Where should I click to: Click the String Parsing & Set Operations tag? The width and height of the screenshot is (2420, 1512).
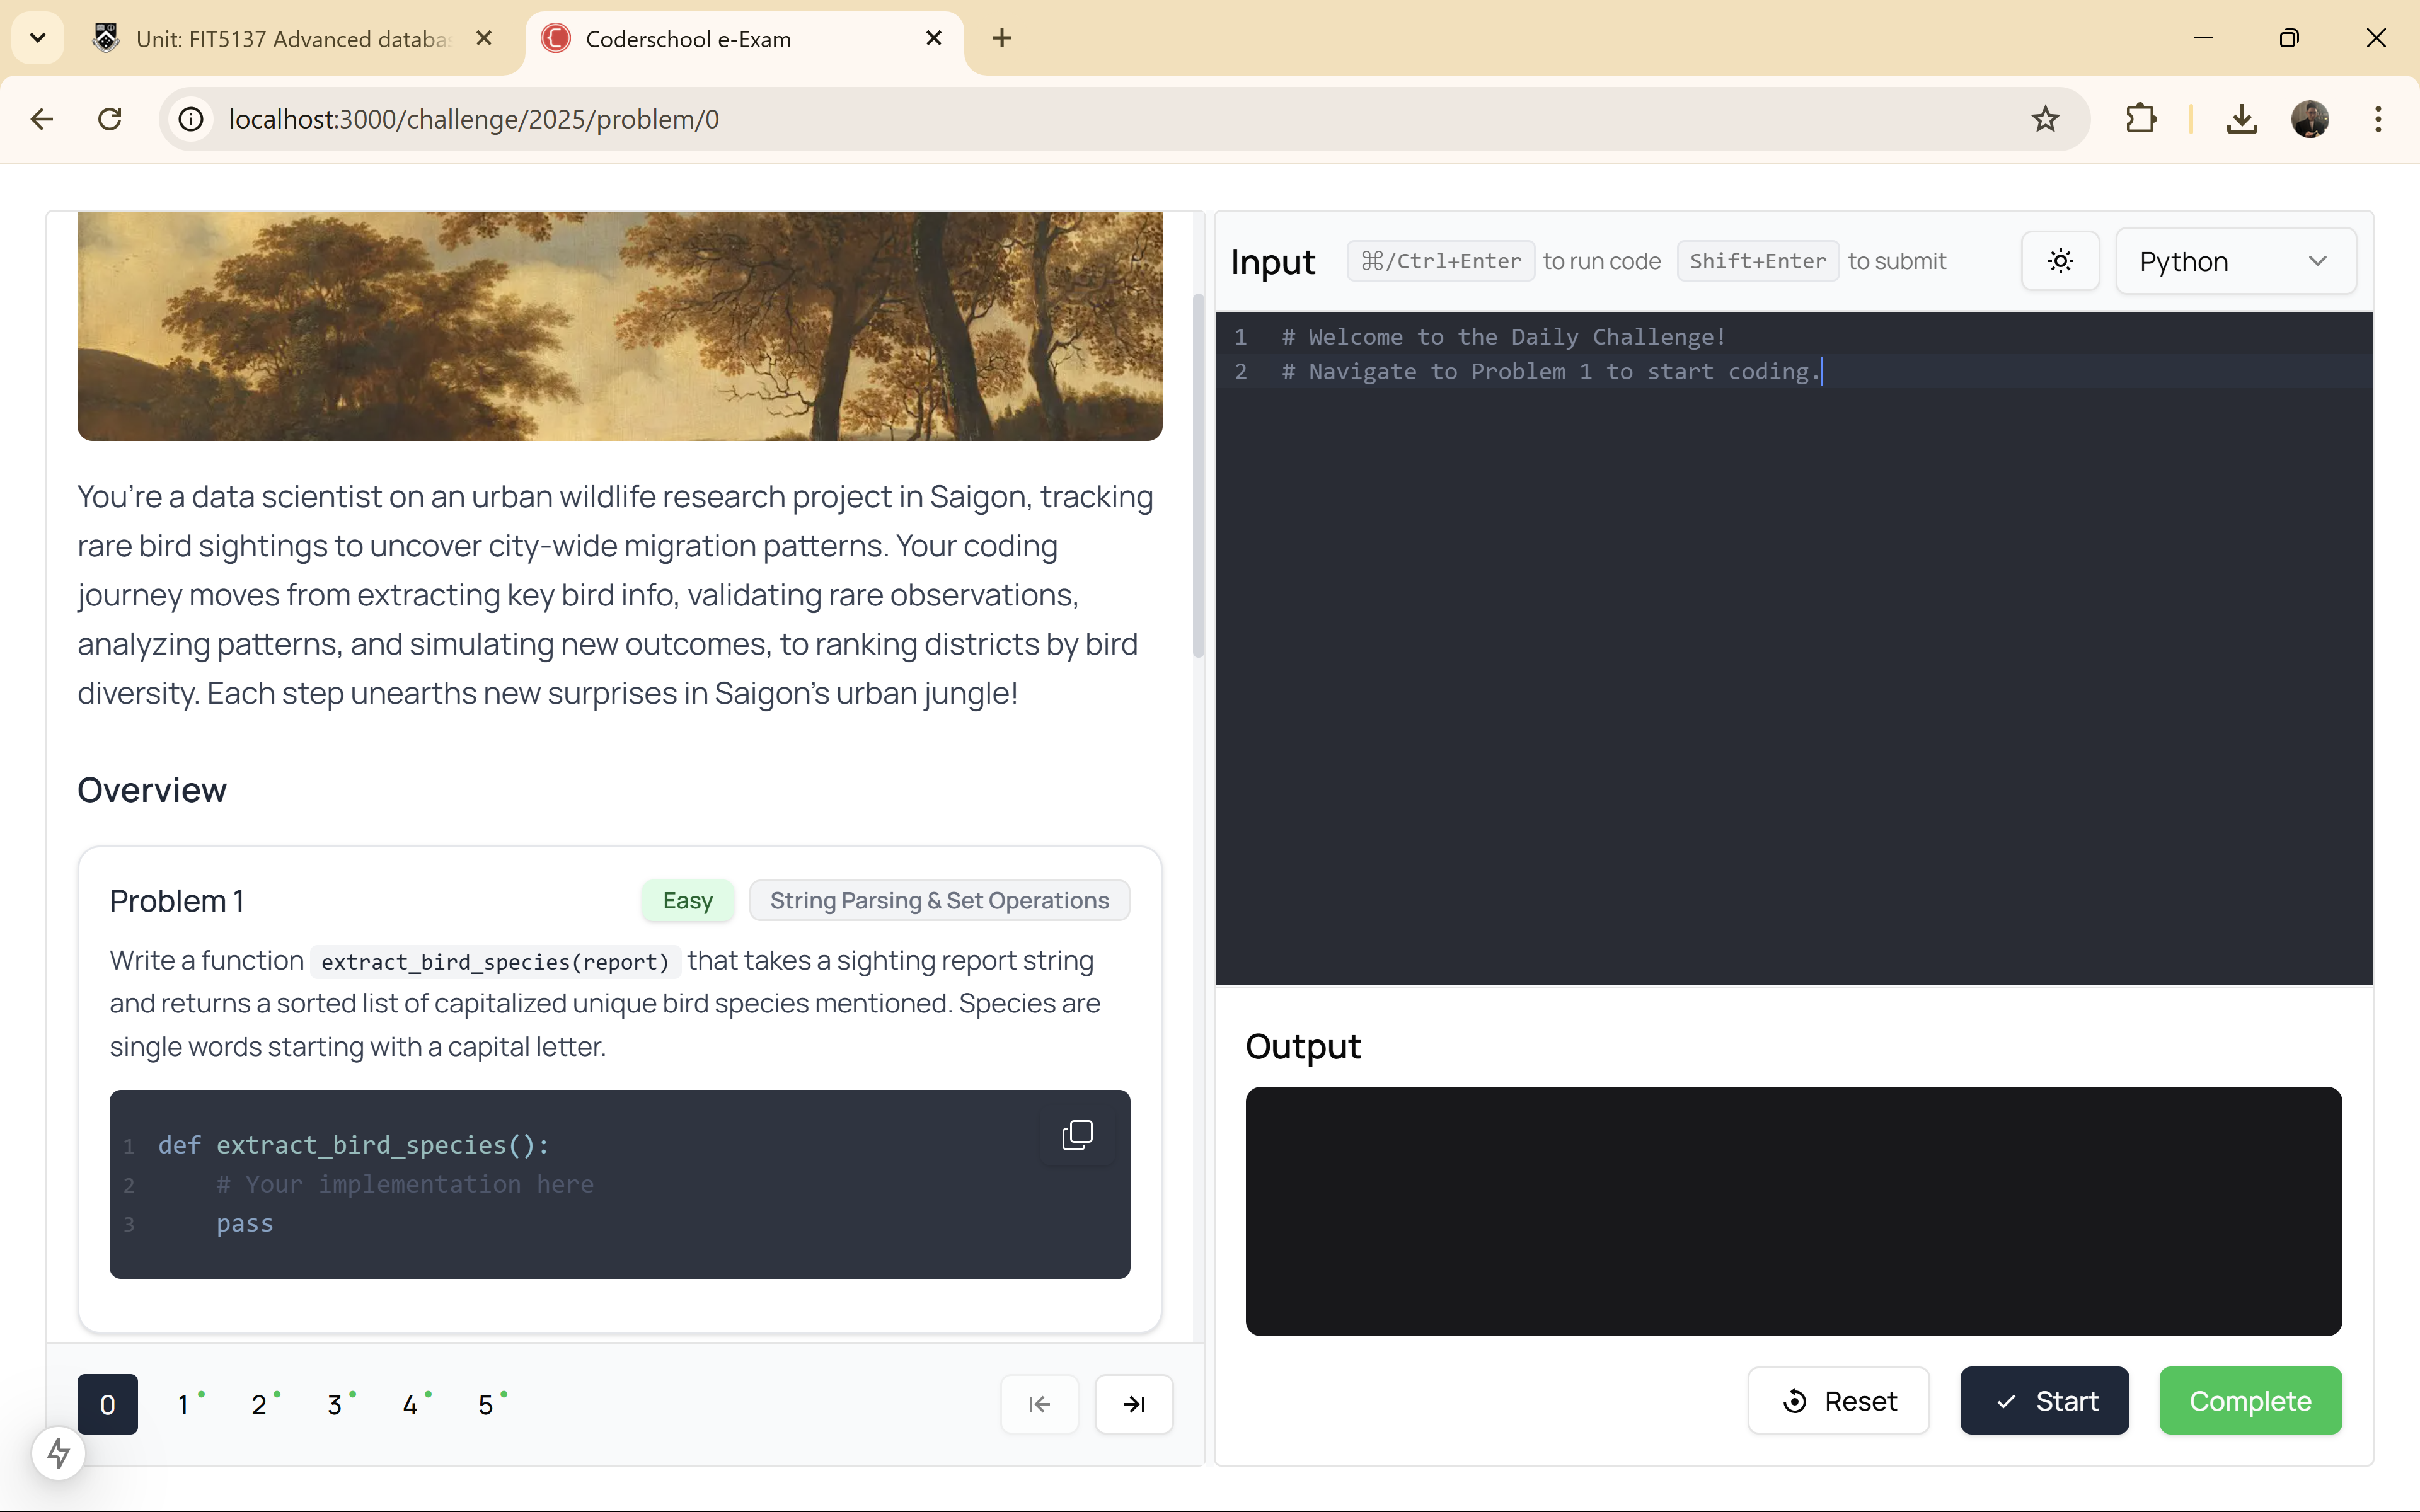click(939, 900)
